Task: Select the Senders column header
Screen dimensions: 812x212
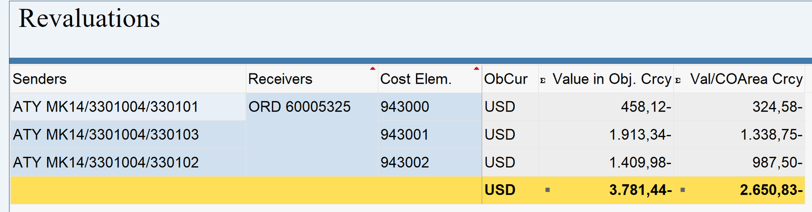Action: [x=40, y=79]
